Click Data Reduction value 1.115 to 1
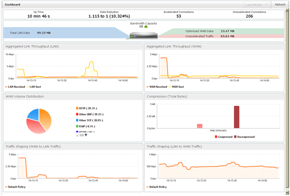 [x=109, y=16]
